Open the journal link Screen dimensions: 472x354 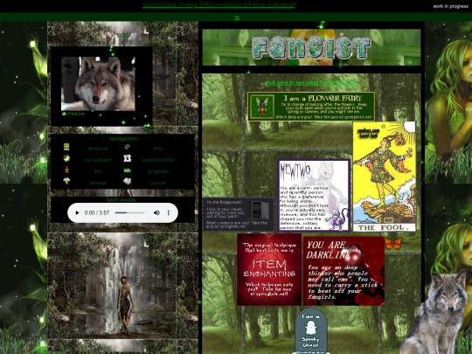158,183
